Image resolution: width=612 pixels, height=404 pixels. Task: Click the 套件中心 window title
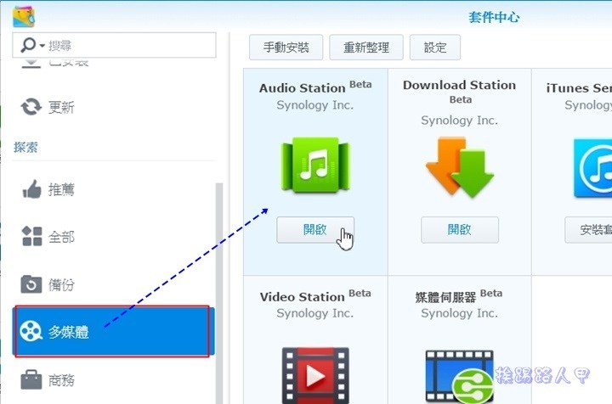494,17
